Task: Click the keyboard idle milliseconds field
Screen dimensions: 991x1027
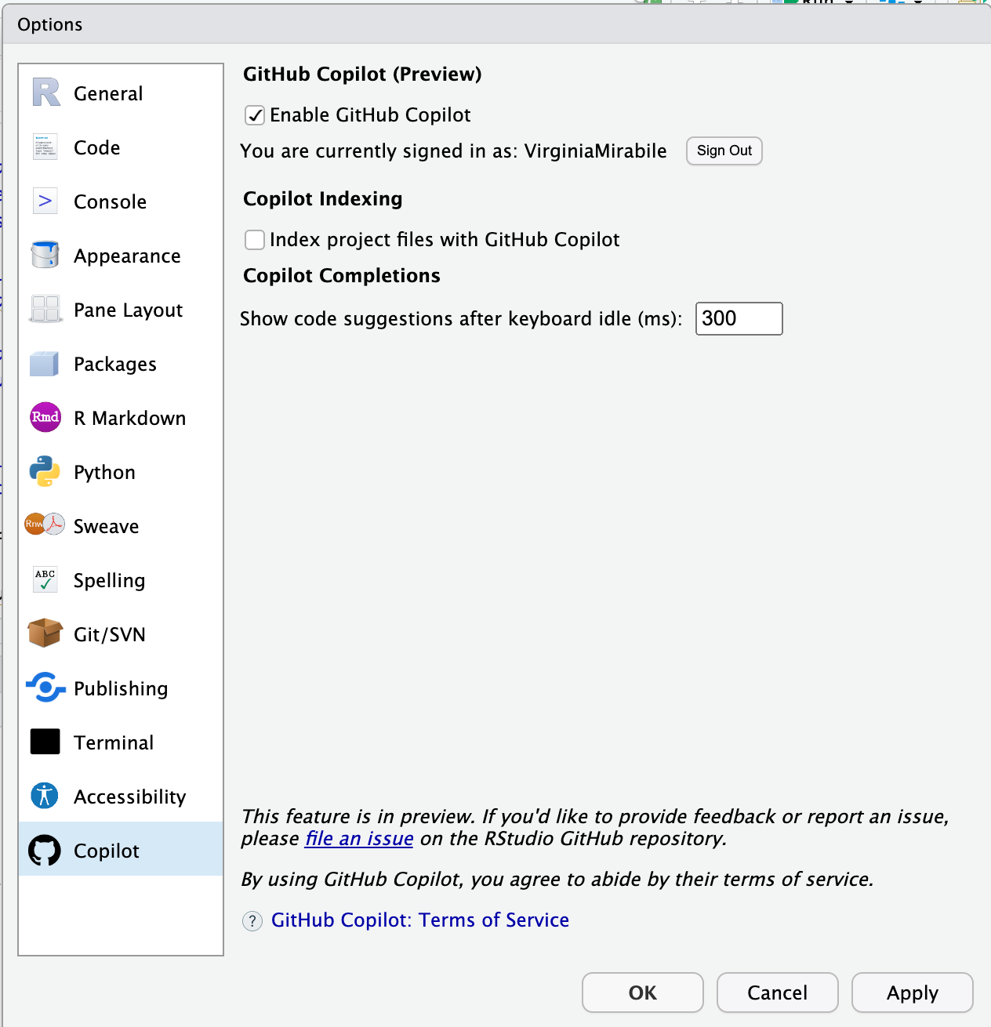Action: (739, 318)
